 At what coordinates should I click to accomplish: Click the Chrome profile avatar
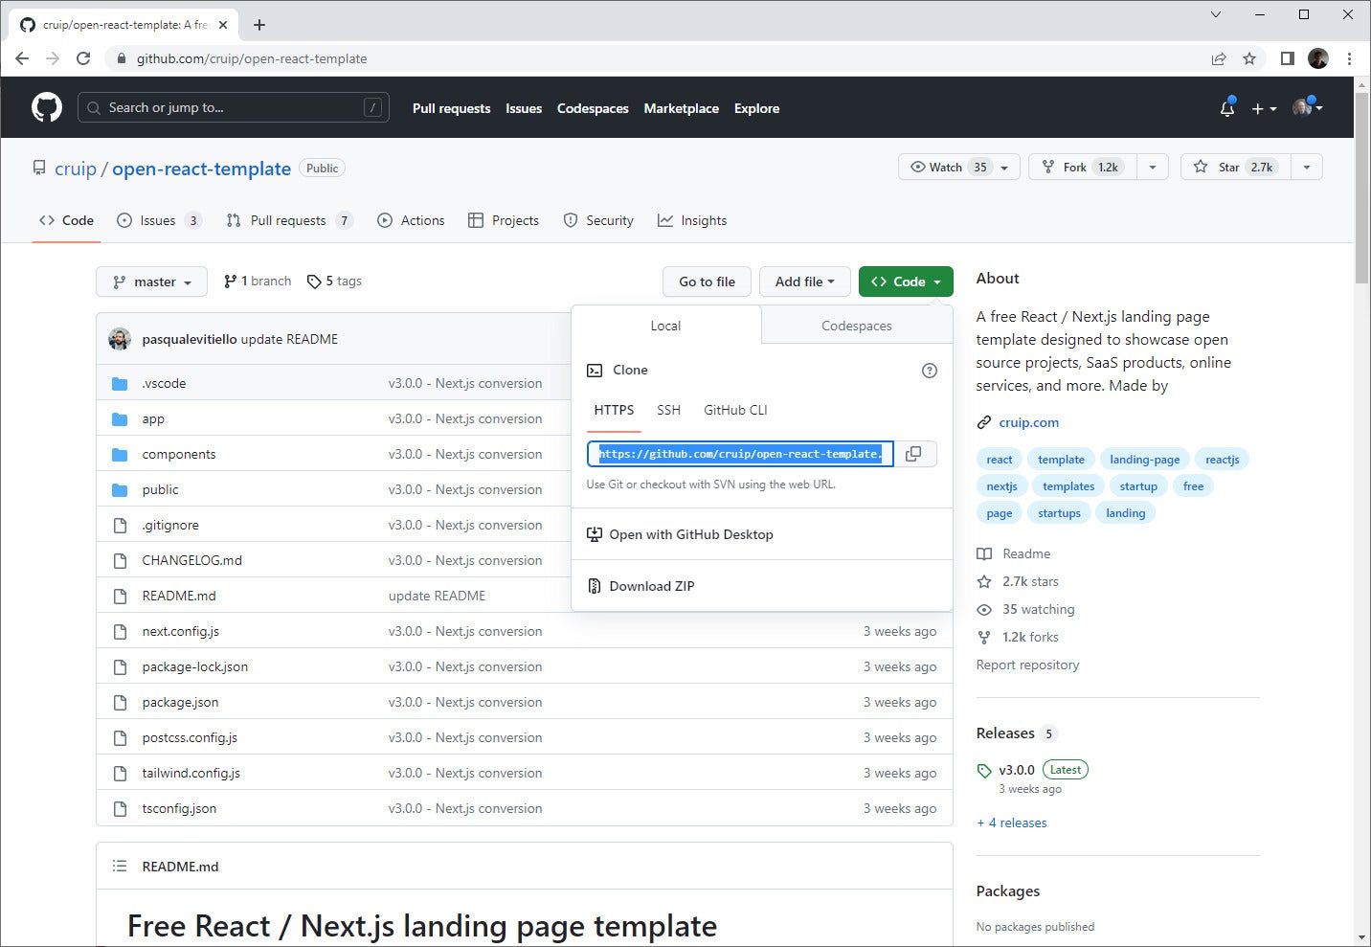tap(1318, 58)
